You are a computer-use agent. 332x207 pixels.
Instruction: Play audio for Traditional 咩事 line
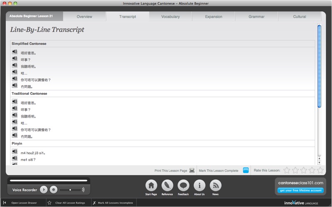[x=15, y=108]
